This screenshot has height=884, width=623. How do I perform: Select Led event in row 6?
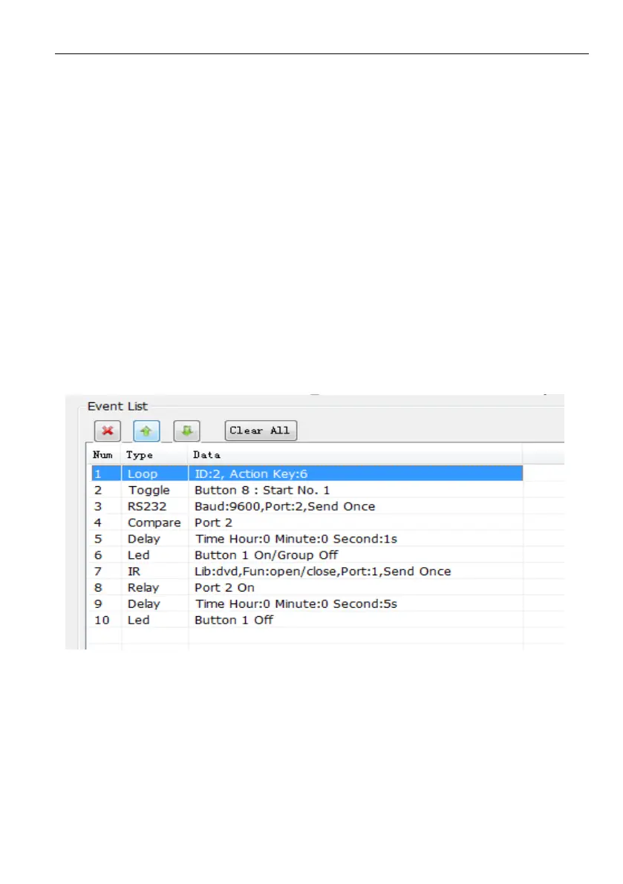click(307, 554)
